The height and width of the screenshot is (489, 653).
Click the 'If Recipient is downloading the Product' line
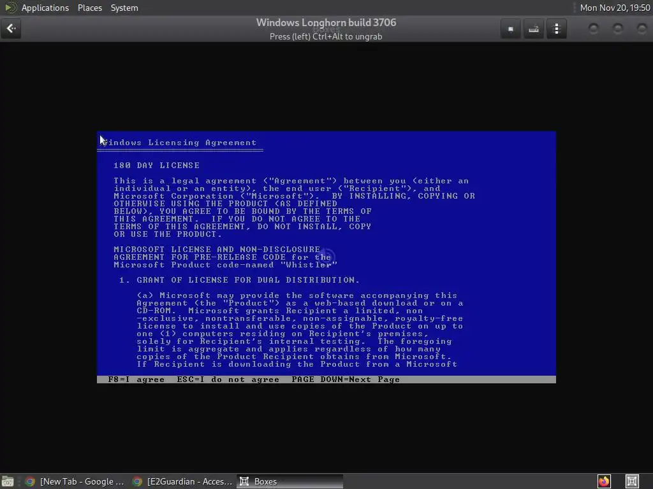click(297, 364)
